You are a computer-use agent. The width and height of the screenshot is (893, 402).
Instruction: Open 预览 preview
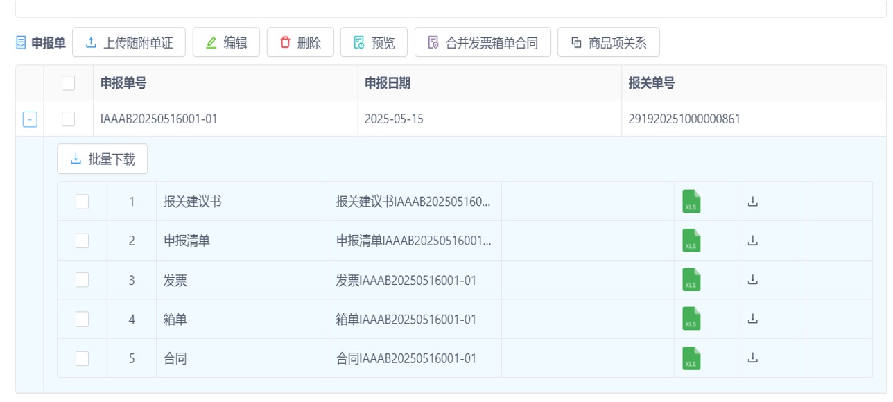coord(374,42)
